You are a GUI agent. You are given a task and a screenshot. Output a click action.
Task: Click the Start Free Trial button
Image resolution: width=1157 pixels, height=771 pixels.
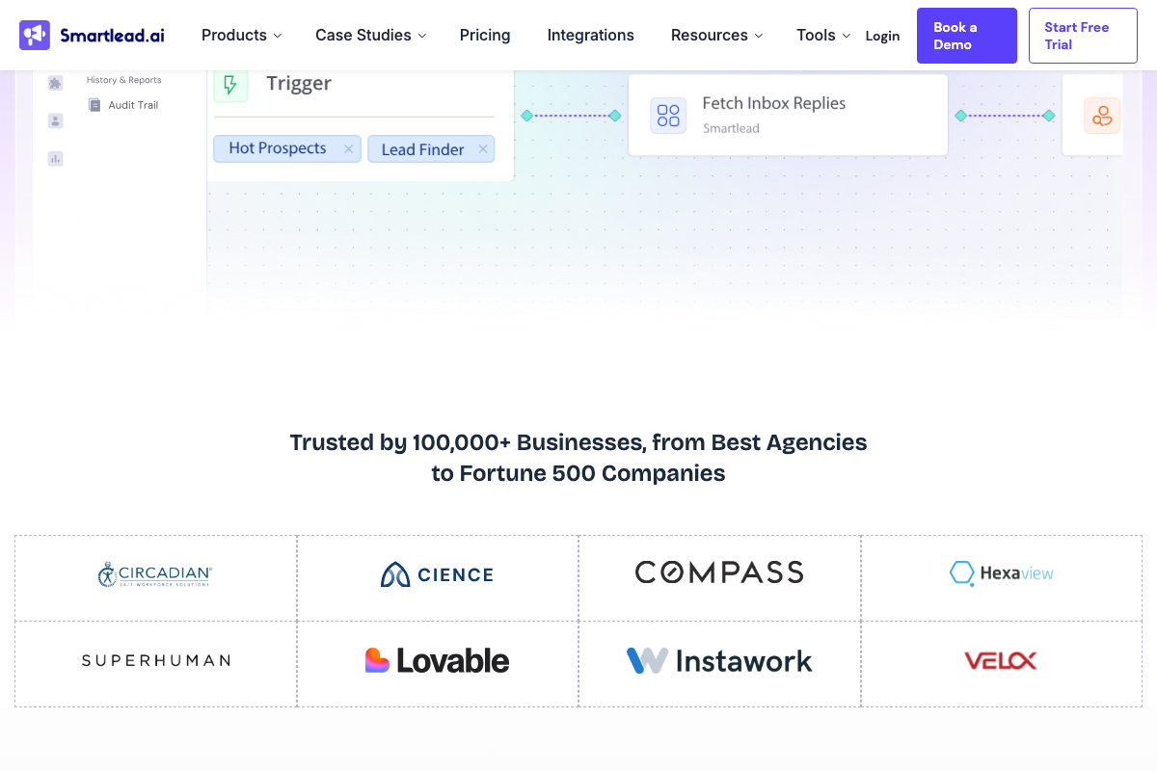click(x=1083, y=36)
